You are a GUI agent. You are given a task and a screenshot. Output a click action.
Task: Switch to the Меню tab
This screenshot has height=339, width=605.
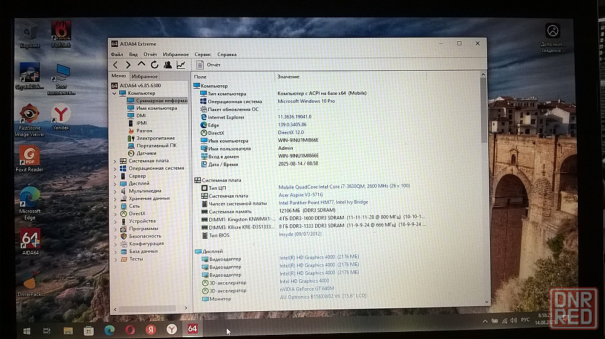119,76
